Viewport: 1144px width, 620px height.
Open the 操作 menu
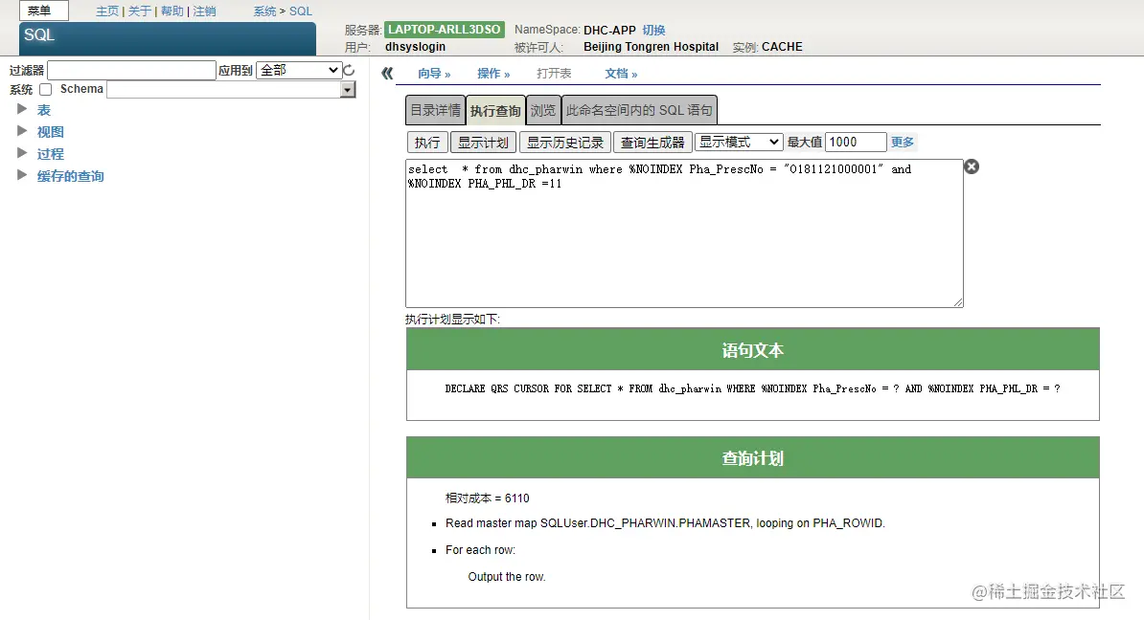tap(493, 74)
